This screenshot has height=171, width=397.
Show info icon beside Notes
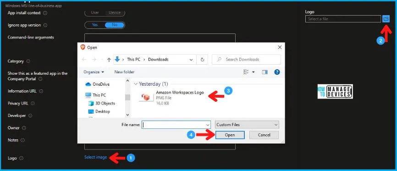[x=23, y=140]
